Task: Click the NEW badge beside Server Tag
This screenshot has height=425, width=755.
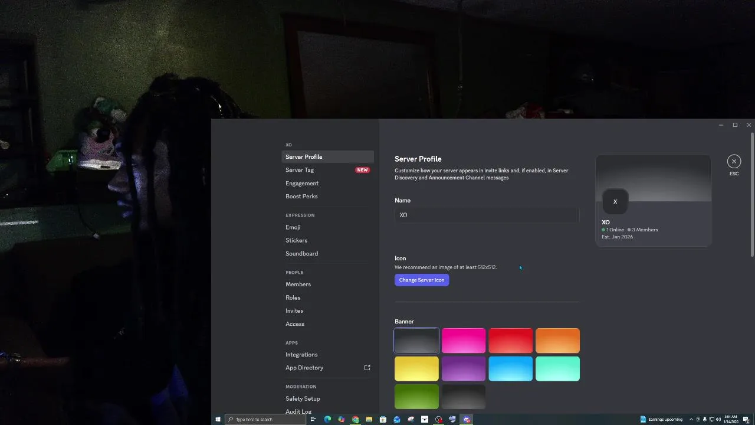Action: click(362, 170)
